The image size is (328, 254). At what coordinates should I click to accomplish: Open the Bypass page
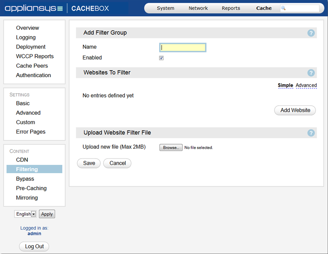[25, 179]
